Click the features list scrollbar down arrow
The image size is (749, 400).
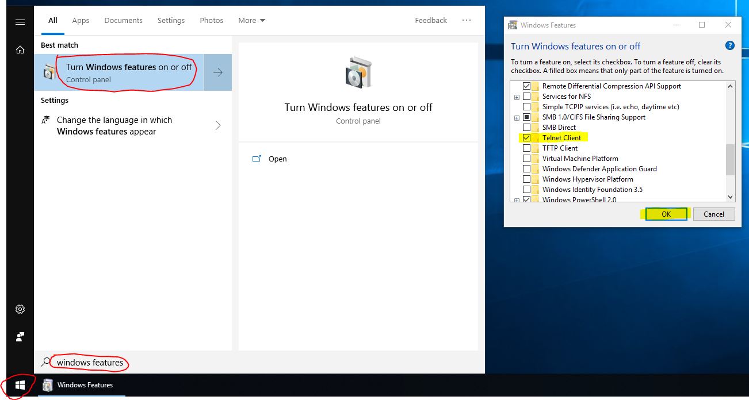point(731,197)
